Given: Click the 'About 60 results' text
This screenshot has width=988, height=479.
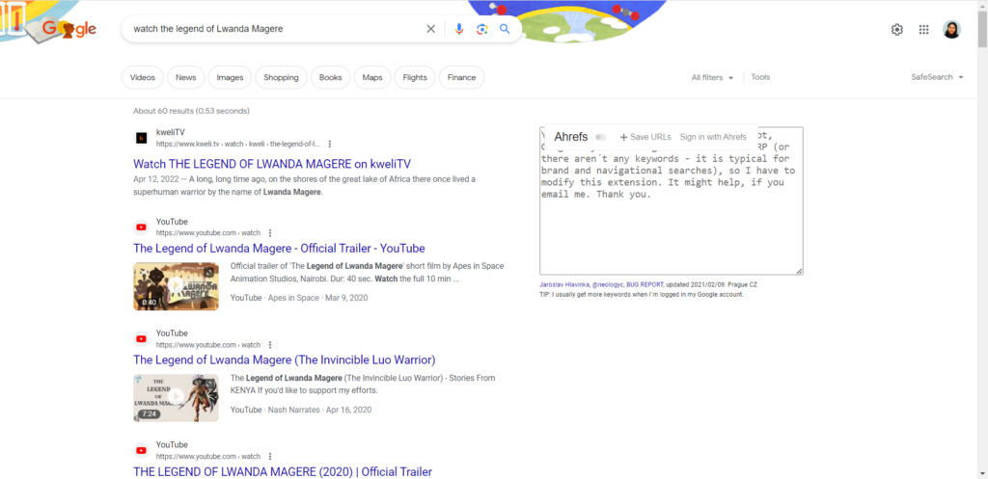Looking at the screenshot, I should coord(192,111).
